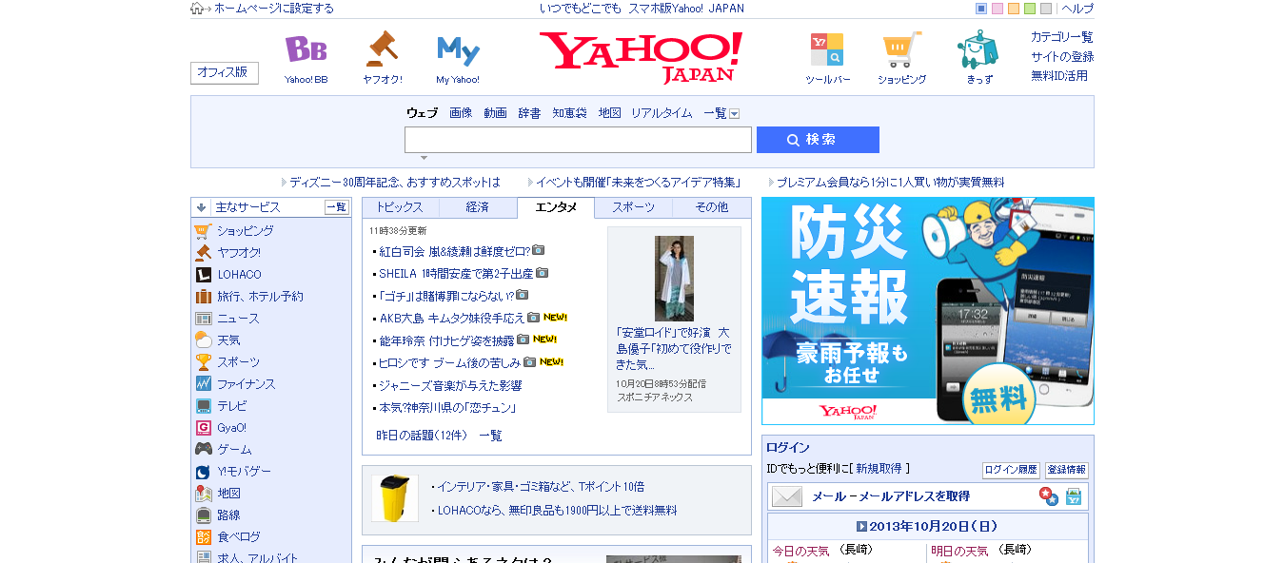This screenshot has width=1284, height=563.
Task: Open the 昨日の話題(12件) link
Action: tap(422, 436)
